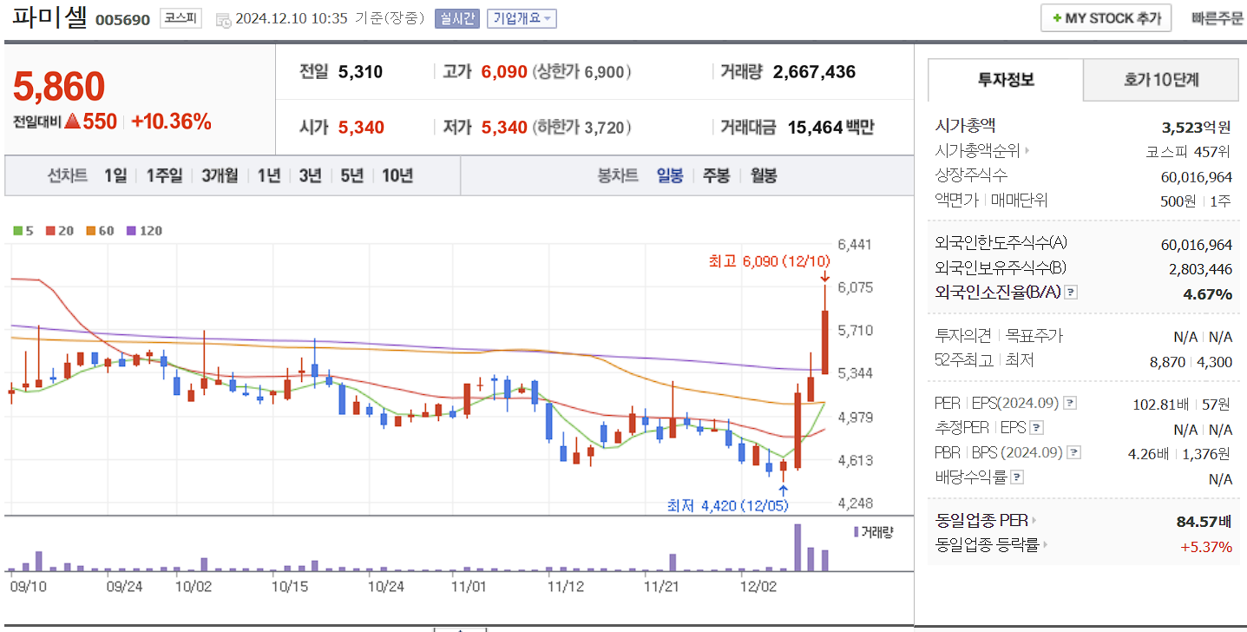Click the help icon next to 추정PER
This screenshot has height=632, width=1247.
(x=1036, y=428)
